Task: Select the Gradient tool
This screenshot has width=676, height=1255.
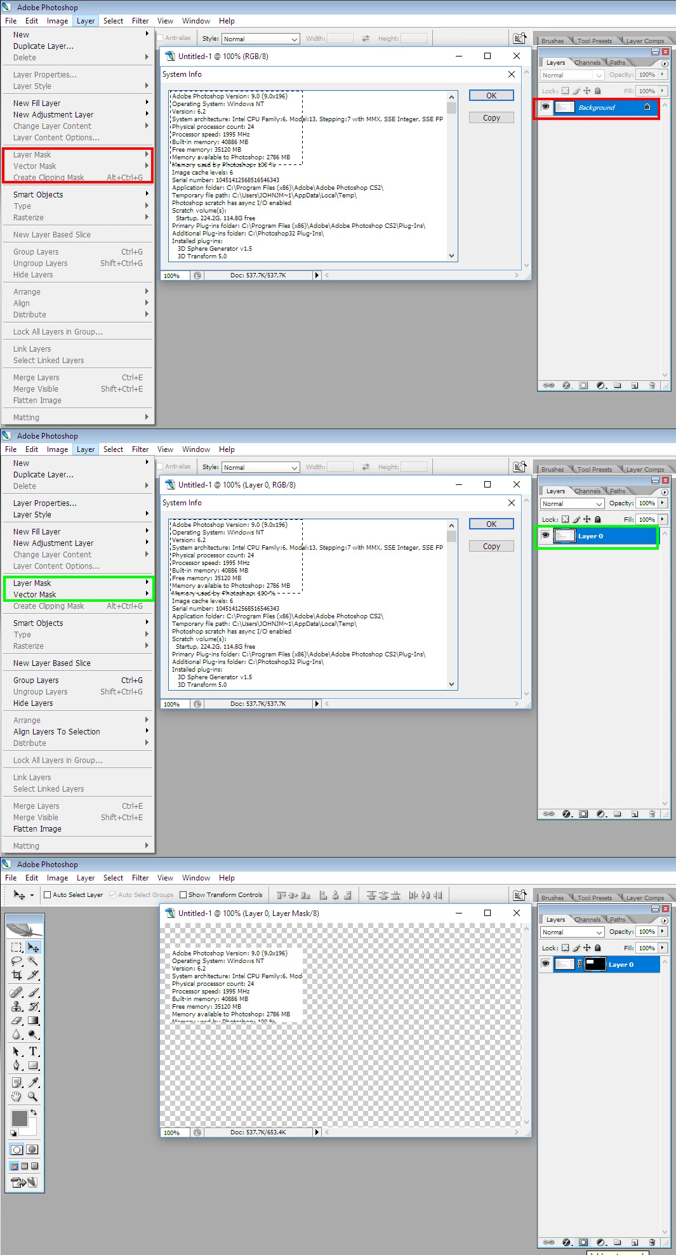Action: click(x=33, y=1021)
